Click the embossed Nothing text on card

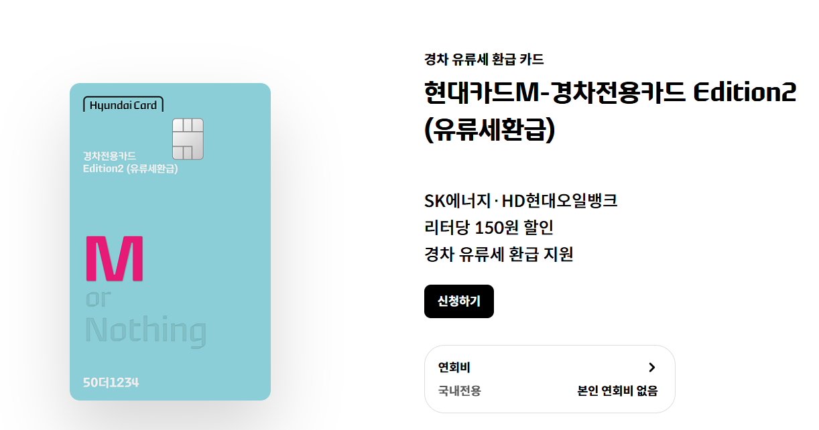click(x=146, y=332)
